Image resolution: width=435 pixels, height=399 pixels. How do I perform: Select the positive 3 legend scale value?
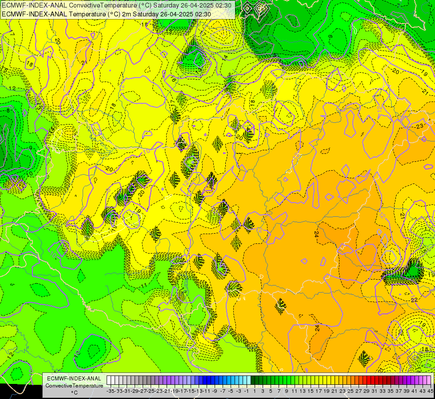[x=263, y=391]
